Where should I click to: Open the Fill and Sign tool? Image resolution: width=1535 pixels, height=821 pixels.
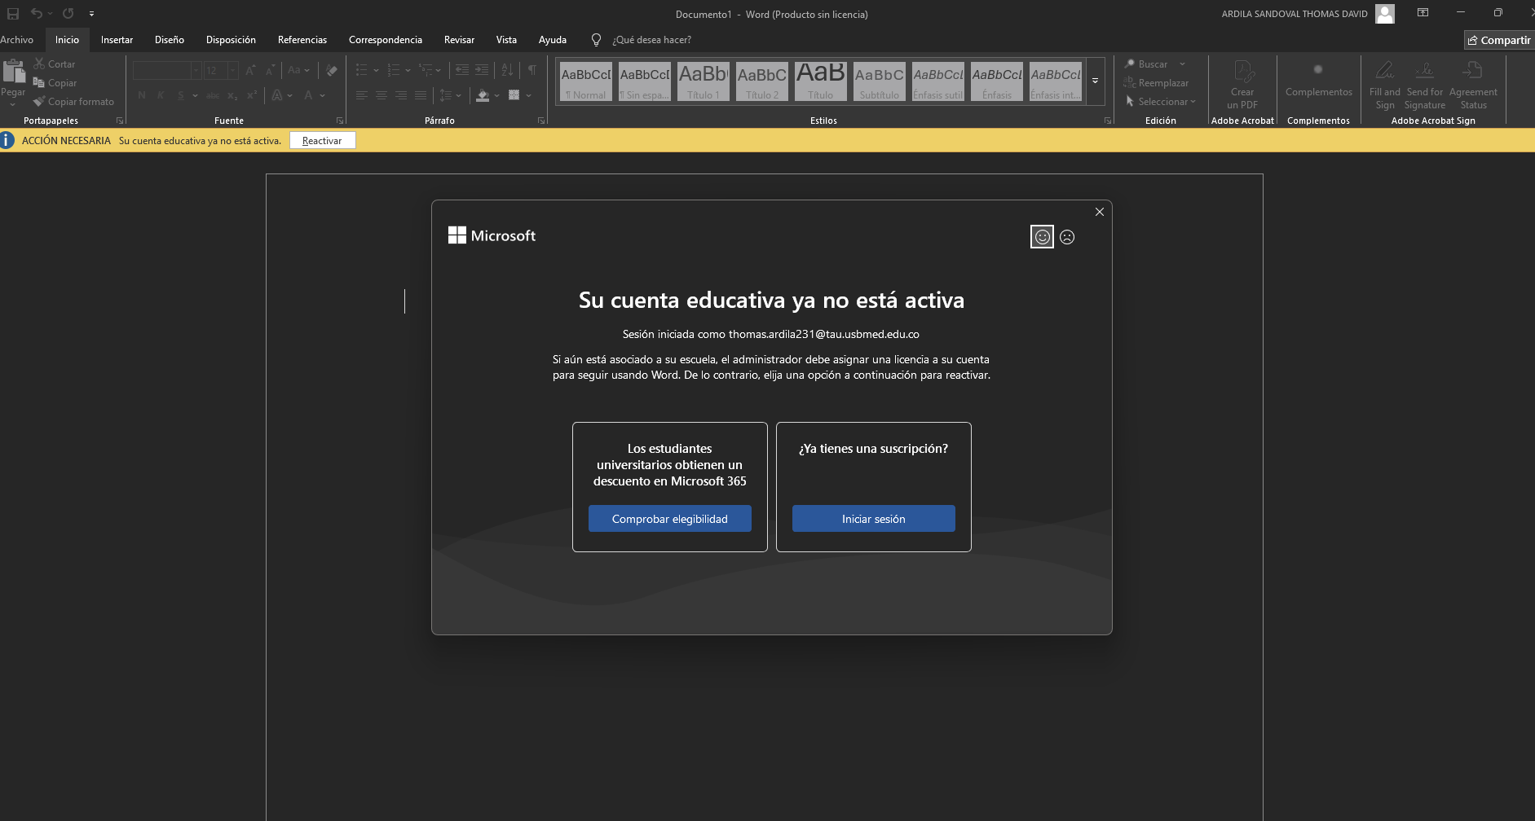[1384, 85]
